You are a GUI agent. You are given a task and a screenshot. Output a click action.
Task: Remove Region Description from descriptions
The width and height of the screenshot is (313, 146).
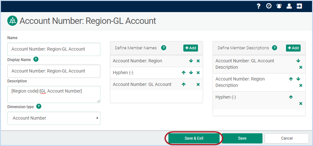pyautogui.click(x=301, y=86)
